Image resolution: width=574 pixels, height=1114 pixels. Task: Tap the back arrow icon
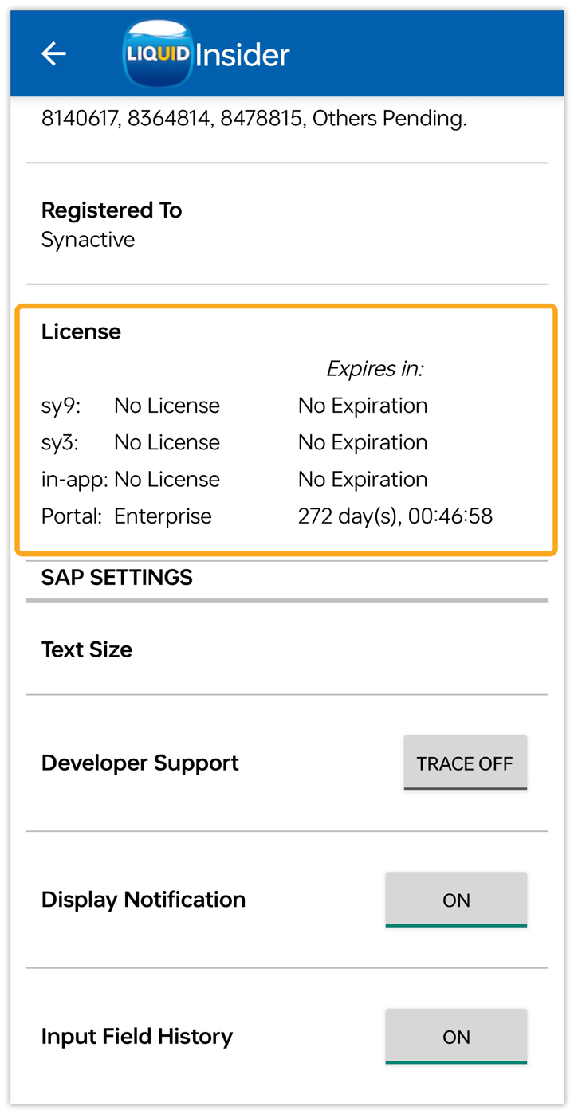53,53
